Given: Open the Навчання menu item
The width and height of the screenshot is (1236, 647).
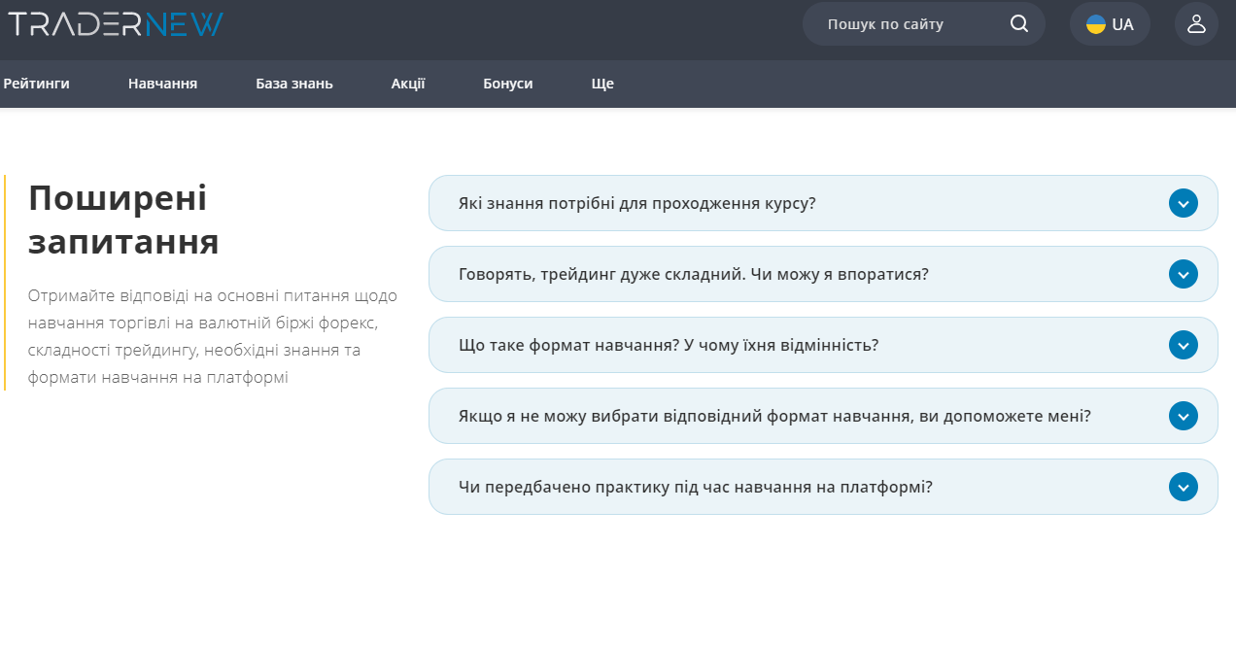Looking at the screenshot, I should 162,84.
